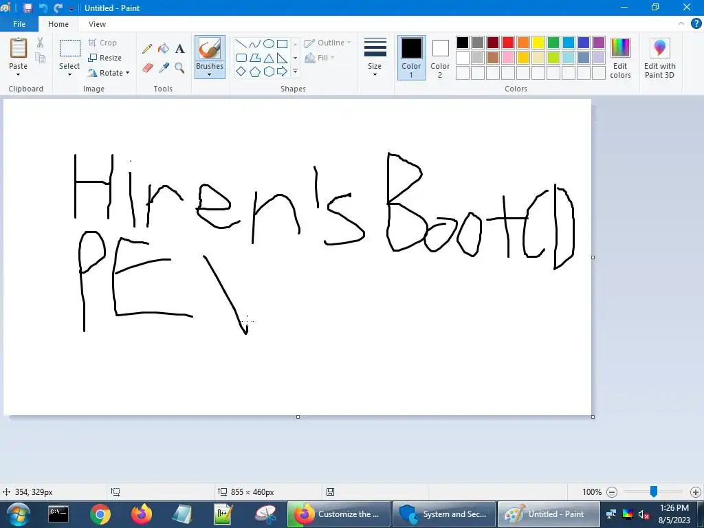Click the clock showing 1:26 PM
The width and height of the screenshot is (704, 528).
tap(674, 508)
